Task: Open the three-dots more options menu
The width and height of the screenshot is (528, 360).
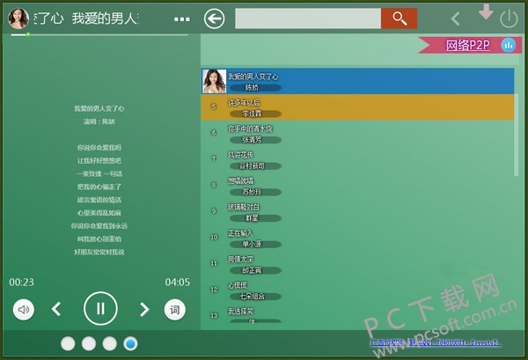Action: pos(182,19)
